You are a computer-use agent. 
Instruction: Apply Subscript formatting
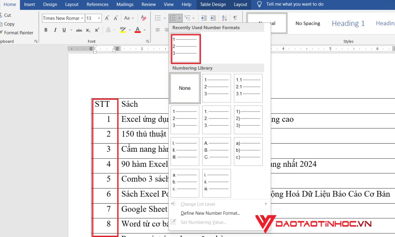pos(88,30)
